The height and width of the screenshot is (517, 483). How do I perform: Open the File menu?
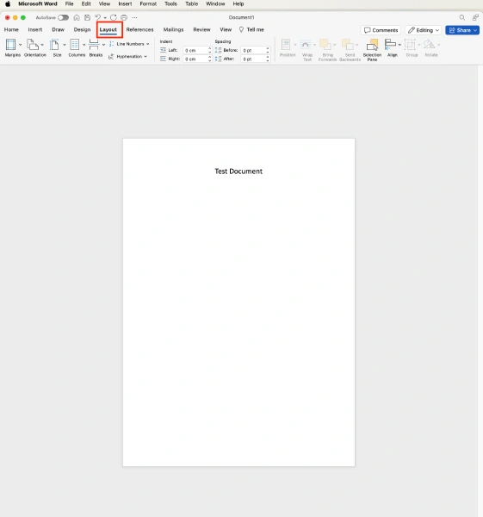click(x=69, y=4)
